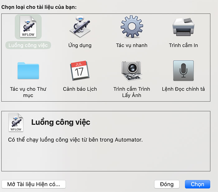218x192 pixels.
Task: Select the Tác vụ cho Thư mục folder icon
Action: tap(28, 71)
